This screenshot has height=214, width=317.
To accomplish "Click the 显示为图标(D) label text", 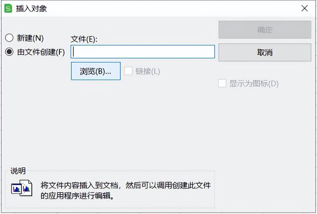I will click(254, 83).
